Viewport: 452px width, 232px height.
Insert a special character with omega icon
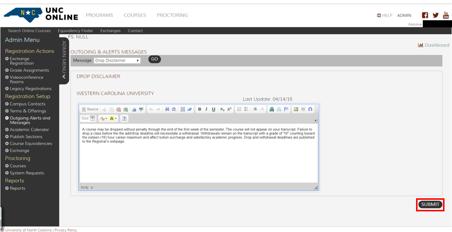[310, 109]
